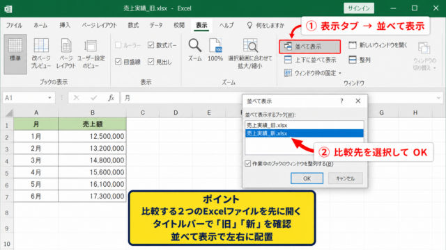Viewport: 446px width, 250px height.
Task: Open the ホーム tab
Action: pyautogui.click(x=40, y=25)
